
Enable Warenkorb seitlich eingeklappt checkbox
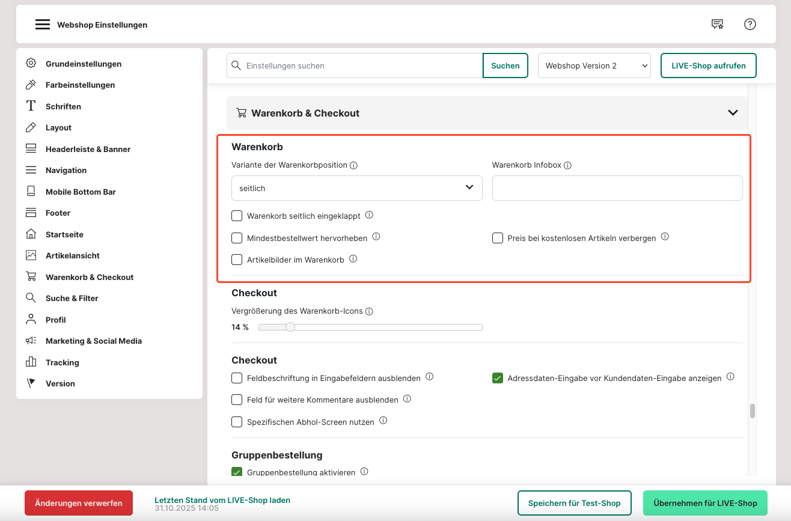[237, 216]
